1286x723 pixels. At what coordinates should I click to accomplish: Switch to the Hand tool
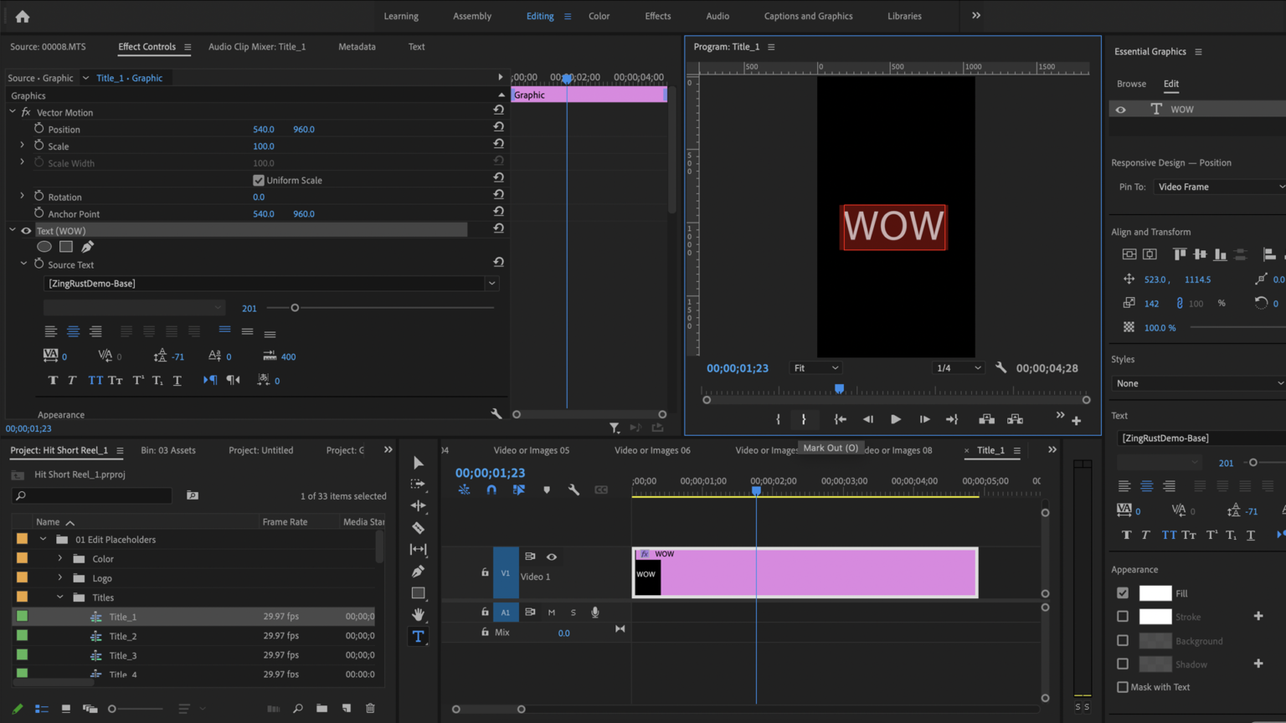[x=418, y=614]
